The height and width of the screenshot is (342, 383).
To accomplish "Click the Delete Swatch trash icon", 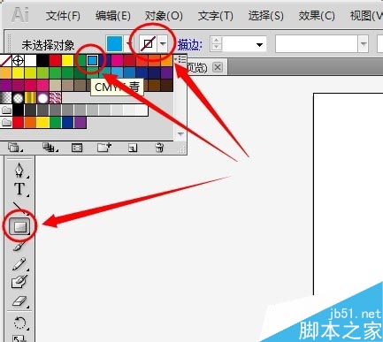I will coord(159,147).
